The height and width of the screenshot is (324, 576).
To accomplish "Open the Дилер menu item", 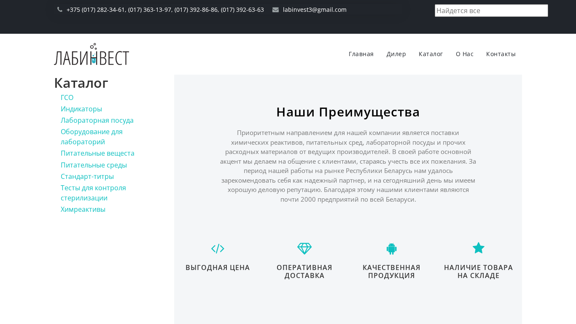I will click(396, 54).
